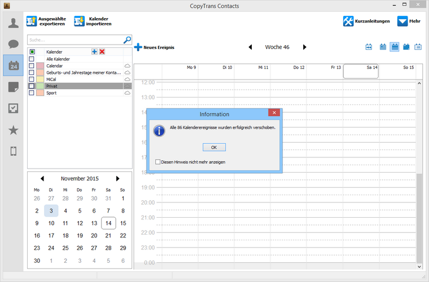Click the green Privat color swatch
Image resolution: width=429 pixels, height=282 pixels.
pos(40,86)
